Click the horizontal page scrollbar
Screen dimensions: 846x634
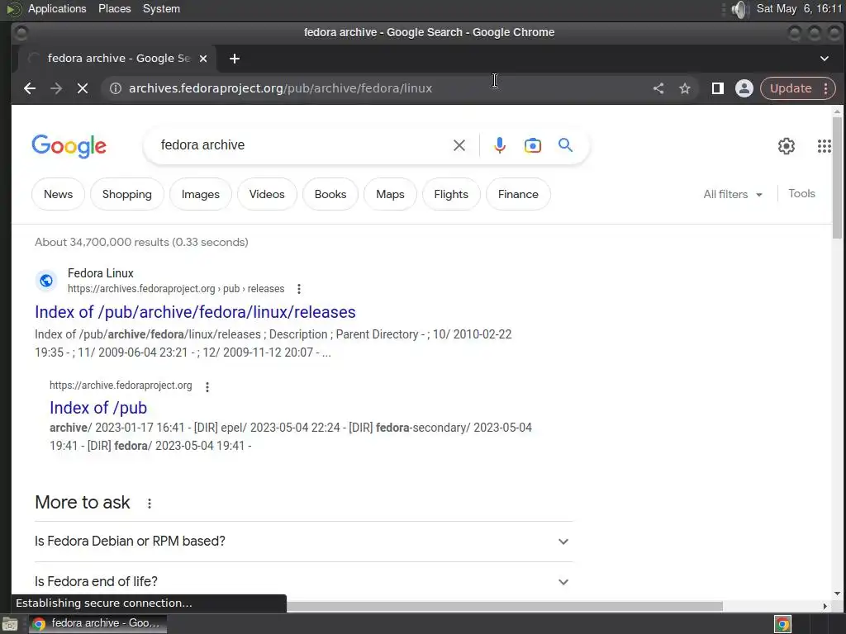[505, 607]
